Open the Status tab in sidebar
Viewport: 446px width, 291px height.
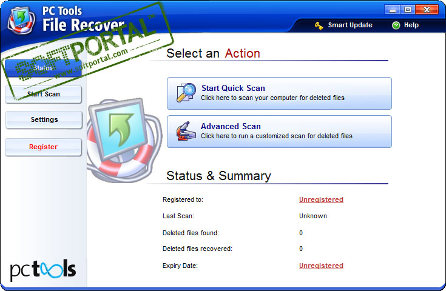click(43, 68)
